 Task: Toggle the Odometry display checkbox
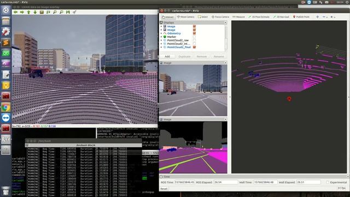point(194,33)
